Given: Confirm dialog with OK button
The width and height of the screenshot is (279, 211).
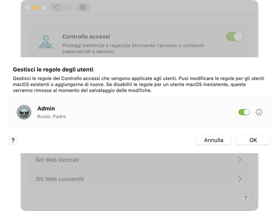Looking at the screenshot, I should [x=253, y=140].
